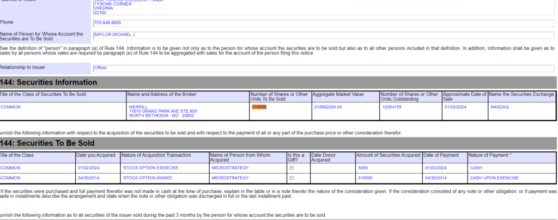Click date of payment 04/30/2014
Screen dimensions: 558x220
(435, 178)
